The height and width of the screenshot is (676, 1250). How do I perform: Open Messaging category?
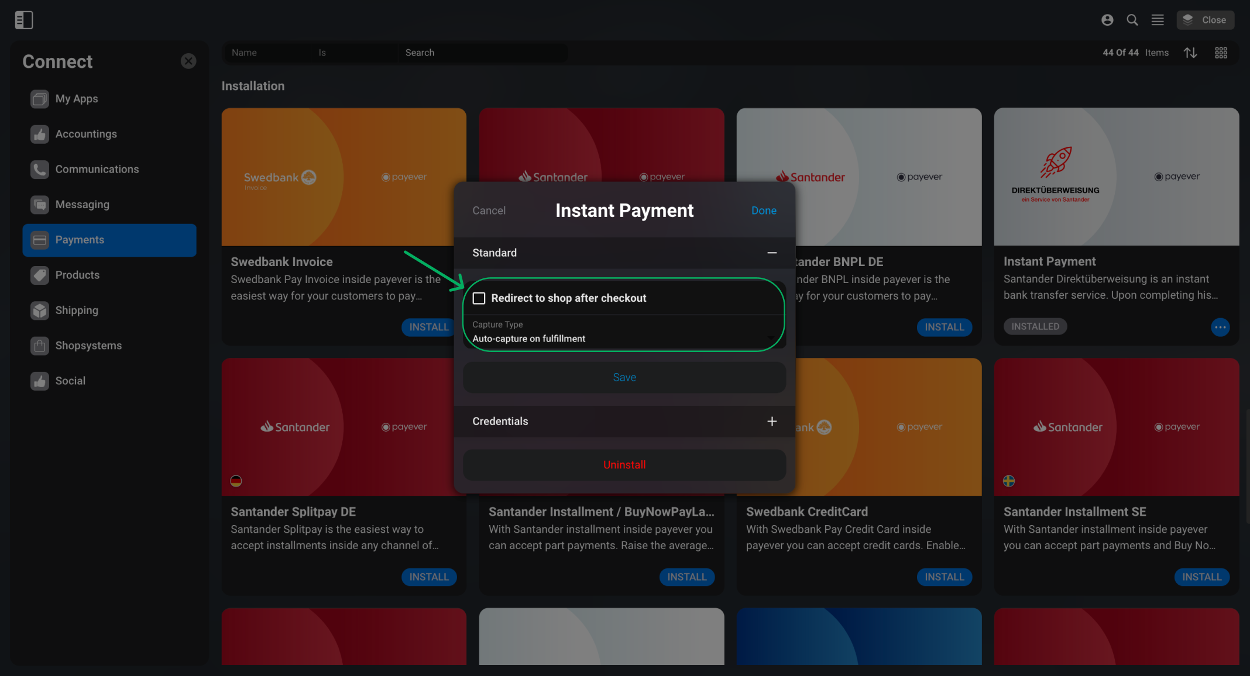tap(109, 205)
